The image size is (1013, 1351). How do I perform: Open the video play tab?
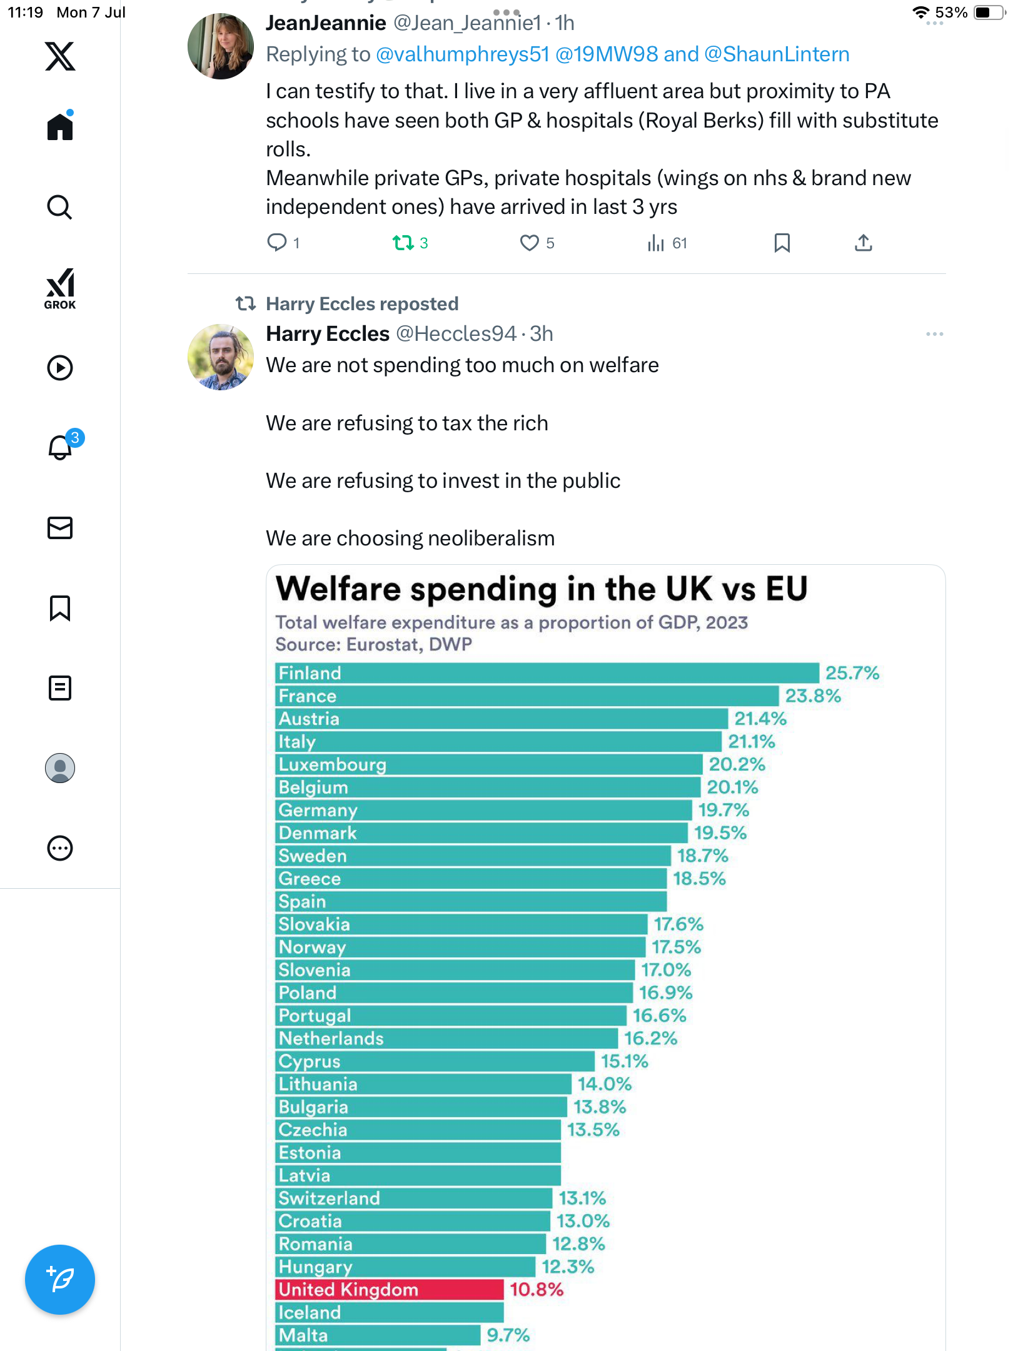pos(60,368)
